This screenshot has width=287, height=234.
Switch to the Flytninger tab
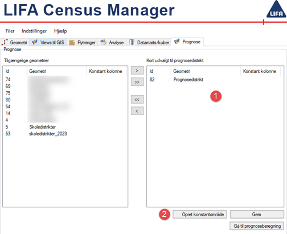point(83,42)
